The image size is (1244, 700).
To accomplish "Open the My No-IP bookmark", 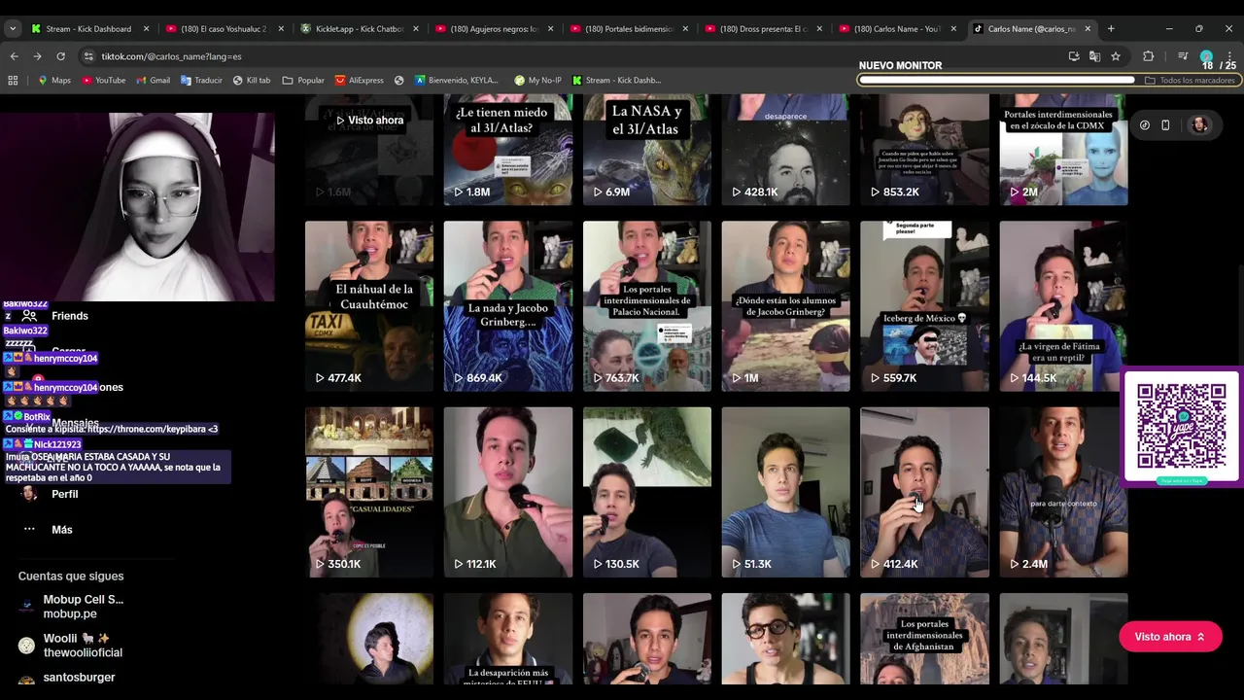I will [538, 81].
